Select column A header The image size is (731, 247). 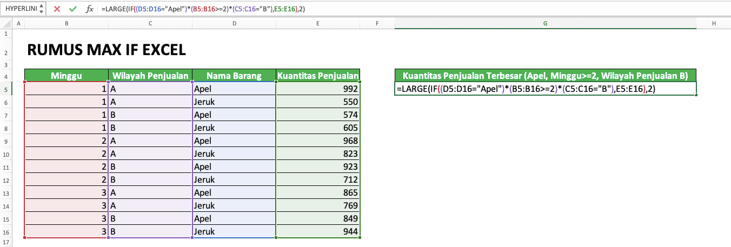18,24
